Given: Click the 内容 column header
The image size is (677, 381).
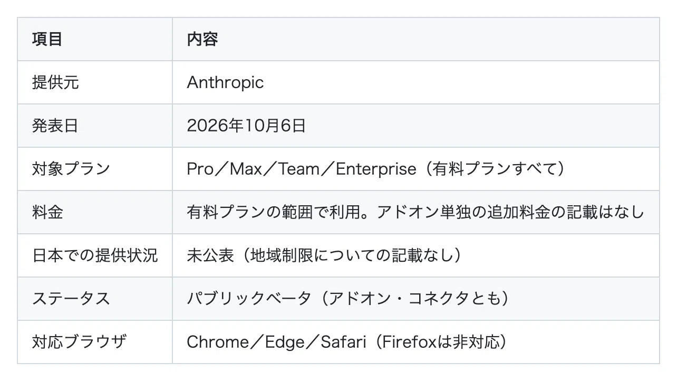Looking at the screenshot, I should click(x=202, y=40).
